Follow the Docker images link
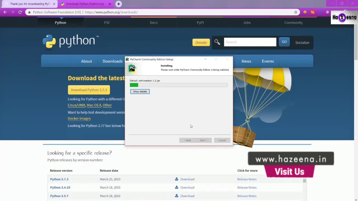 79,118
